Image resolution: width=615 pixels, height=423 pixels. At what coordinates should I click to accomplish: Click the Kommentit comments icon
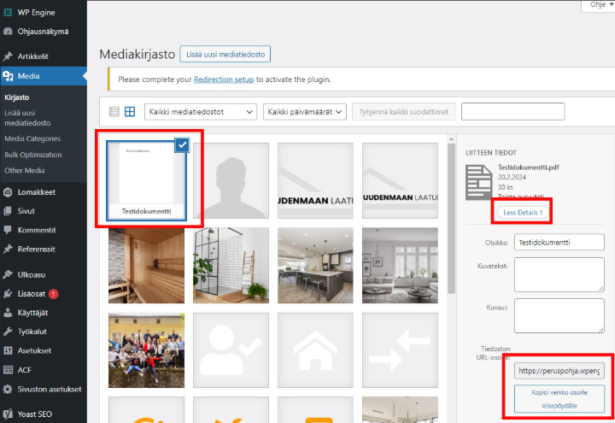9,230
